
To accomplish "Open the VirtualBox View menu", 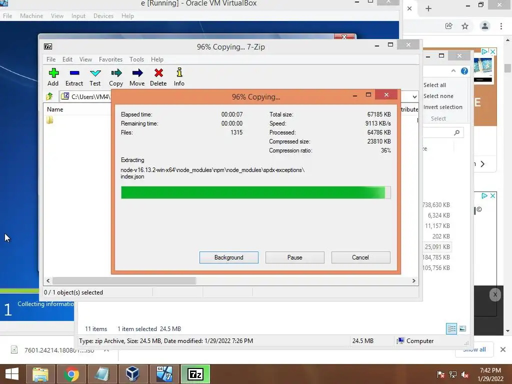I will pos(57,15).
